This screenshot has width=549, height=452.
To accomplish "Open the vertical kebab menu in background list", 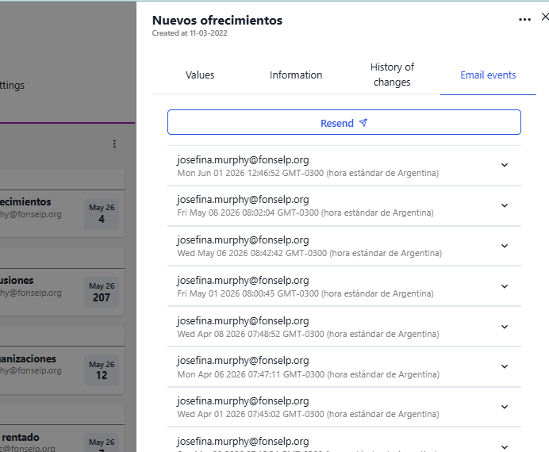I will [x=114, y=144].
